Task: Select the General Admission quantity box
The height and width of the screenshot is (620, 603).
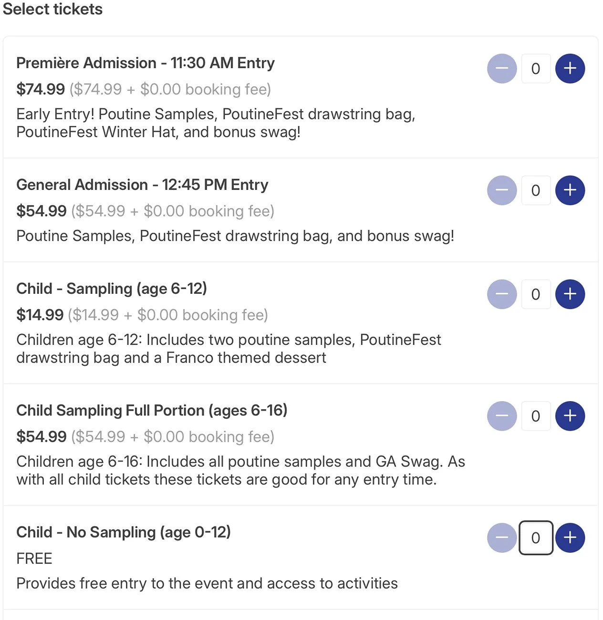Action: [536, 190]
